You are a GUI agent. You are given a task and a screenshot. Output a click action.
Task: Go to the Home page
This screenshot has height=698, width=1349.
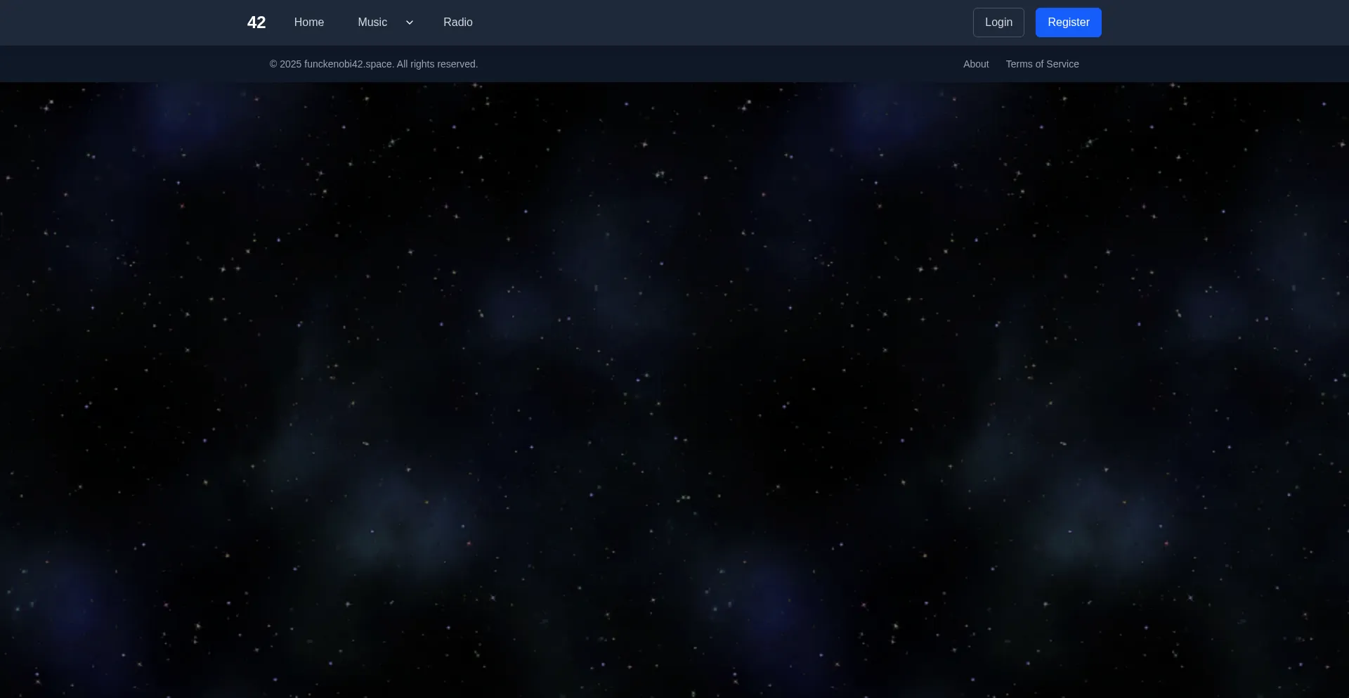coord(309,22)
